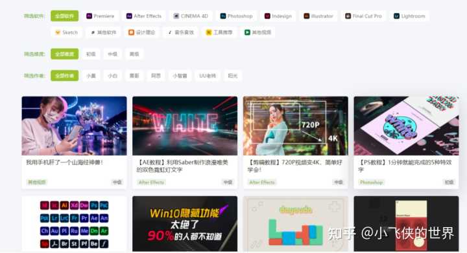Screen dimensions: 467x253
Task: Pick the Indesign filter chip
Action: (x=278, y=16)
